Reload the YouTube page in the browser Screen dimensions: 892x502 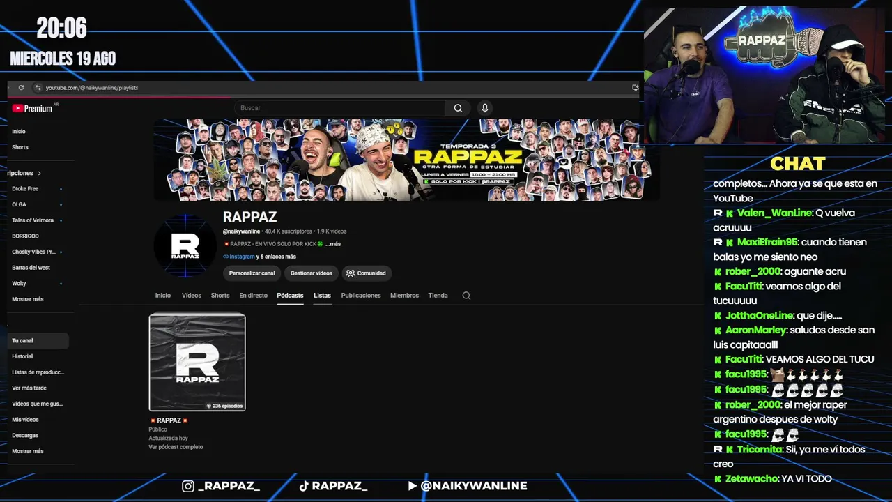pyautogui.click(x=21, y=88)
